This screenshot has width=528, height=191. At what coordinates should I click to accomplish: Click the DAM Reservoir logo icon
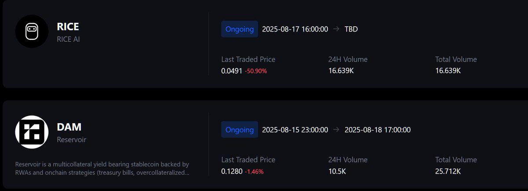tap(32, 132)
